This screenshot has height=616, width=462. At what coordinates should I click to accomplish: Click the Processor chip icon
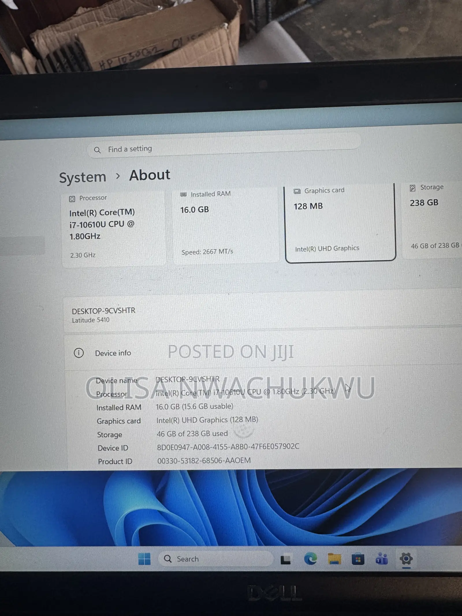tap(72, 199)
